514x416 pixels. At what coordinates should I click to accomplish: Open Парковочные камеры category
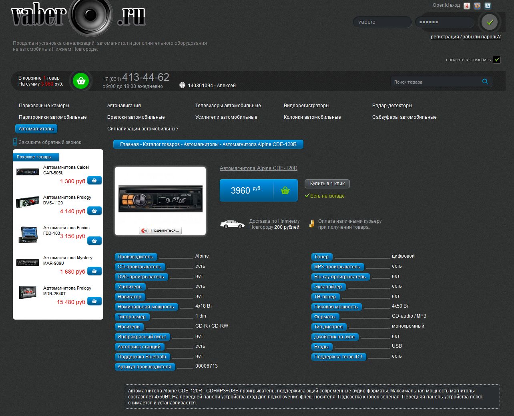pos(44,106)
